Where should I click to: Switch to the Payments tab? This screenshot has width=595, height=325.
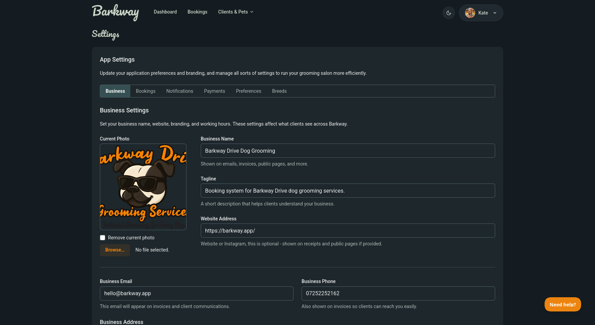click(x=215, y=91)
